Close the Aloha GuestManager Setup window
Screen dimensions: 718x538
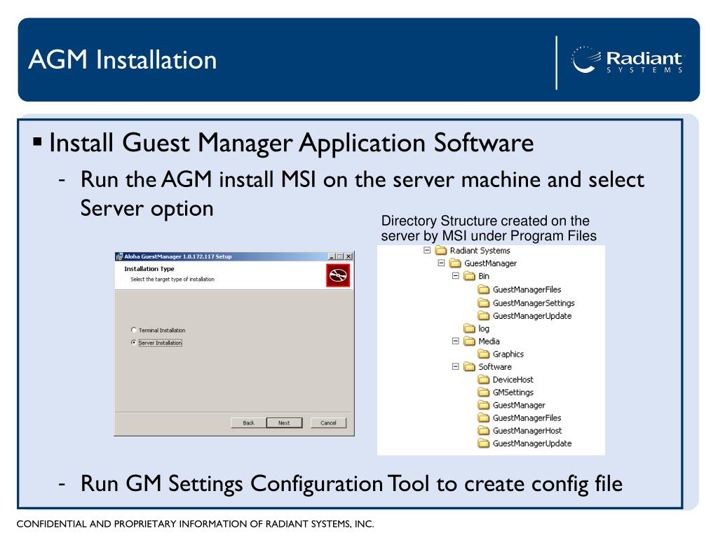(348, 256)
